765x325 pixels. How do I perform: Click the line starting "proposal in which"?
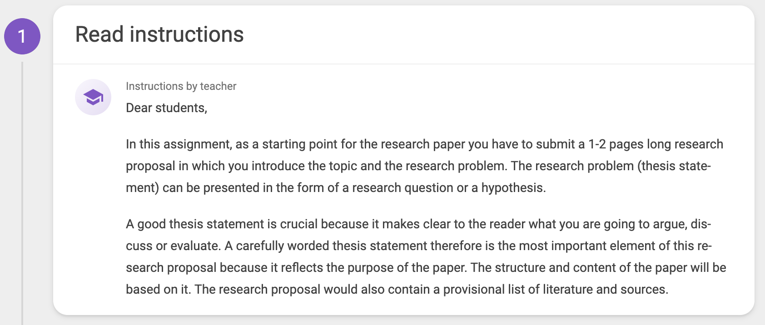418,166
